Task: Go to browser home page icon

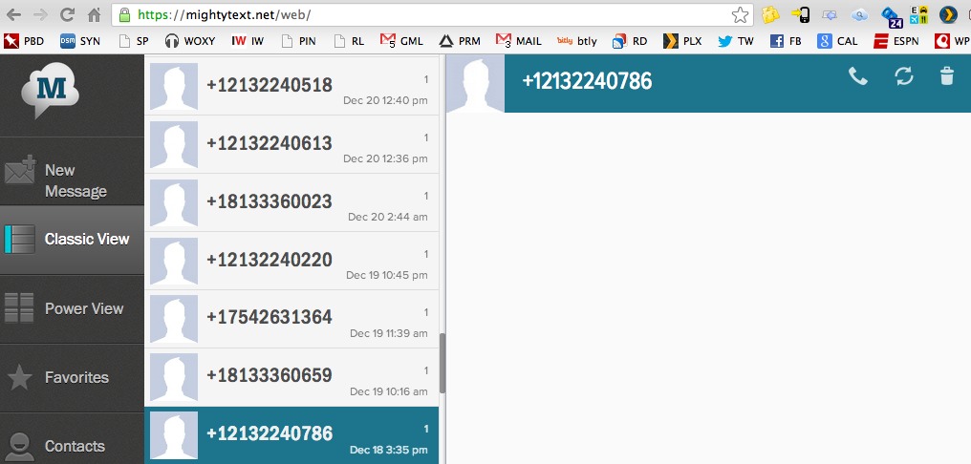Action: (x=94, y=15)
